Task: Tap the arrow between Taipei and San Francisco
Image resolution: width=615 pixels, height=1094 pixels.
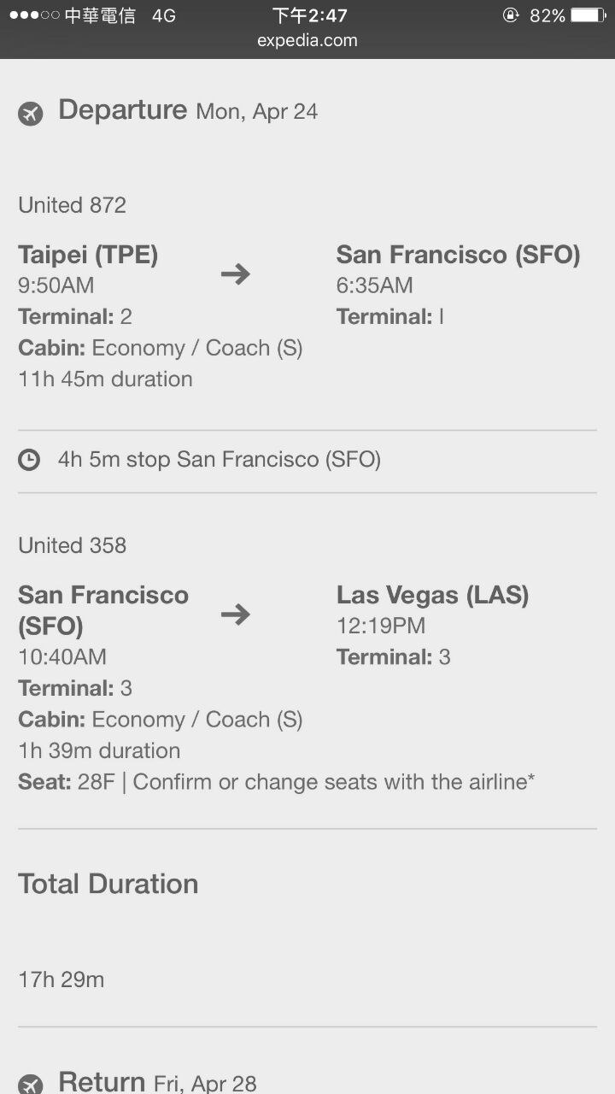Action: coord(235,273)
